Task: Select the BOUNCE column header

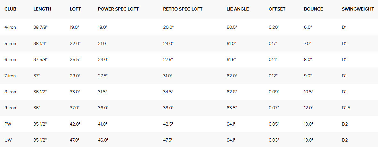Action: click(313, 9)
